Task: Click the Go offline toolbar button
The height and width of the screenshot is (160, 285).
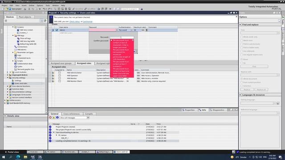Action: coord(90,9)
